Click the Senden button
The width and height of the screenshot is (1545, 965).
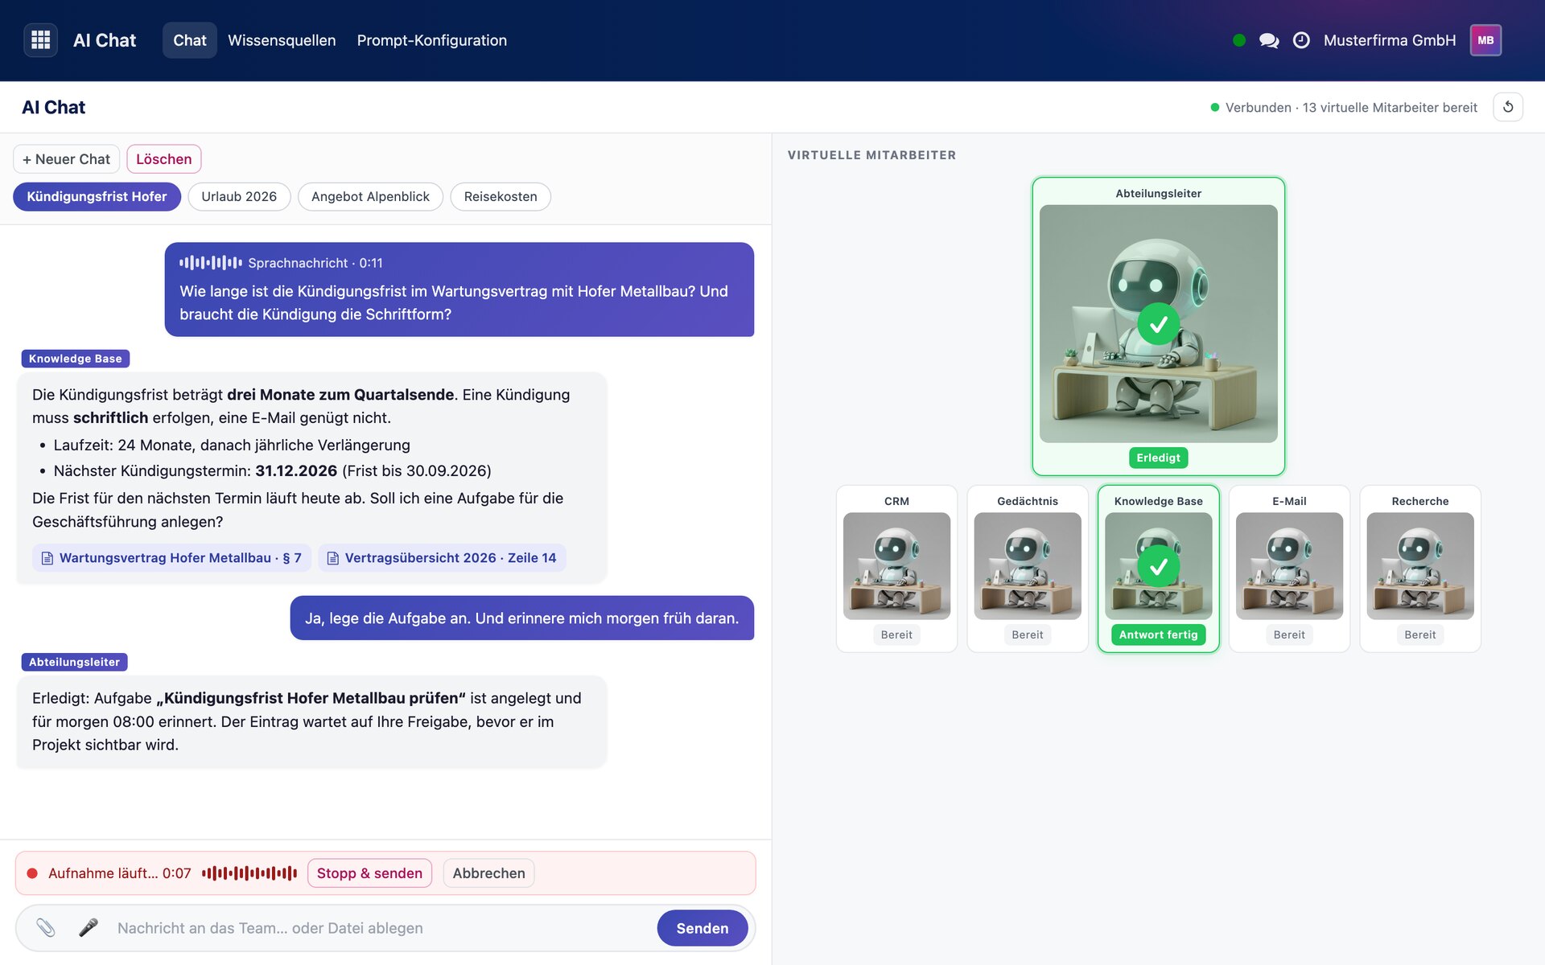(x=702, y=928)
